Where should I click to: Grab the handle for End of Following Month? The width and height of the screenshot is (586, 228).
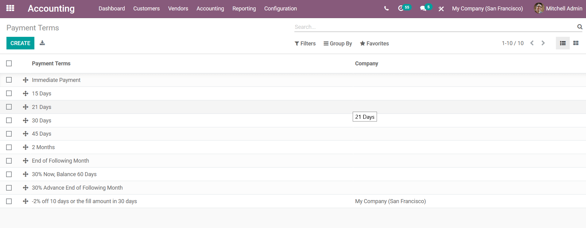click(x=25, y=161)
